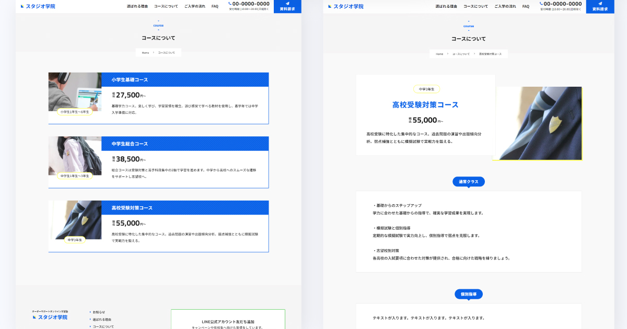Click the footer スタジオ学院 logo on the course list page
This screenshot has height=329, width=627.
50,316
